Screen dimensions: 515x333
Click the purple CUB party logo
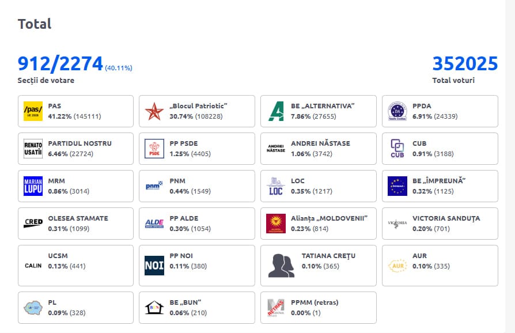coord(397,149)
